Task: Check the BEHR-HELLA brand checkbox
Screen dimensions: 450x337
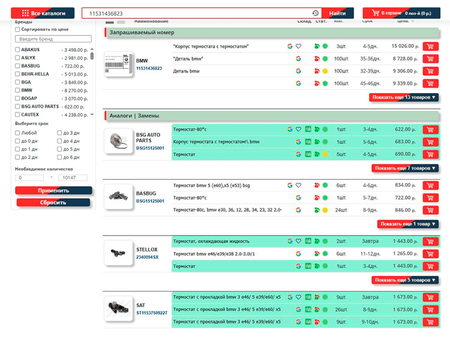Action: click(x=18, y=74)
